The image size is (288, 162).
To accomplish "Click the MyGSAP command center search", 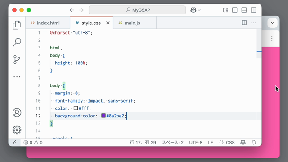I will coord(137,10).
